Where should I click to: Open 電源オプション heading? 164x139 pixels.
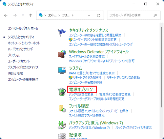tap(81, 90)
